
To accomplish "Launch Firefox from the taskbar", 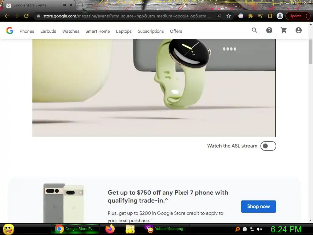I will click(x=110, y=229).
